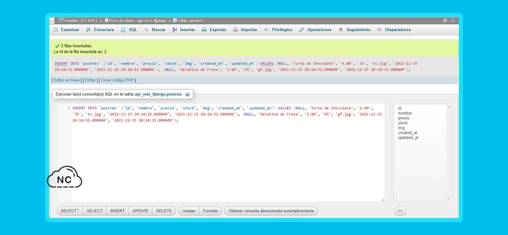
Task: Follow the api_rest_django.postres link
Action: pos(158,94)
